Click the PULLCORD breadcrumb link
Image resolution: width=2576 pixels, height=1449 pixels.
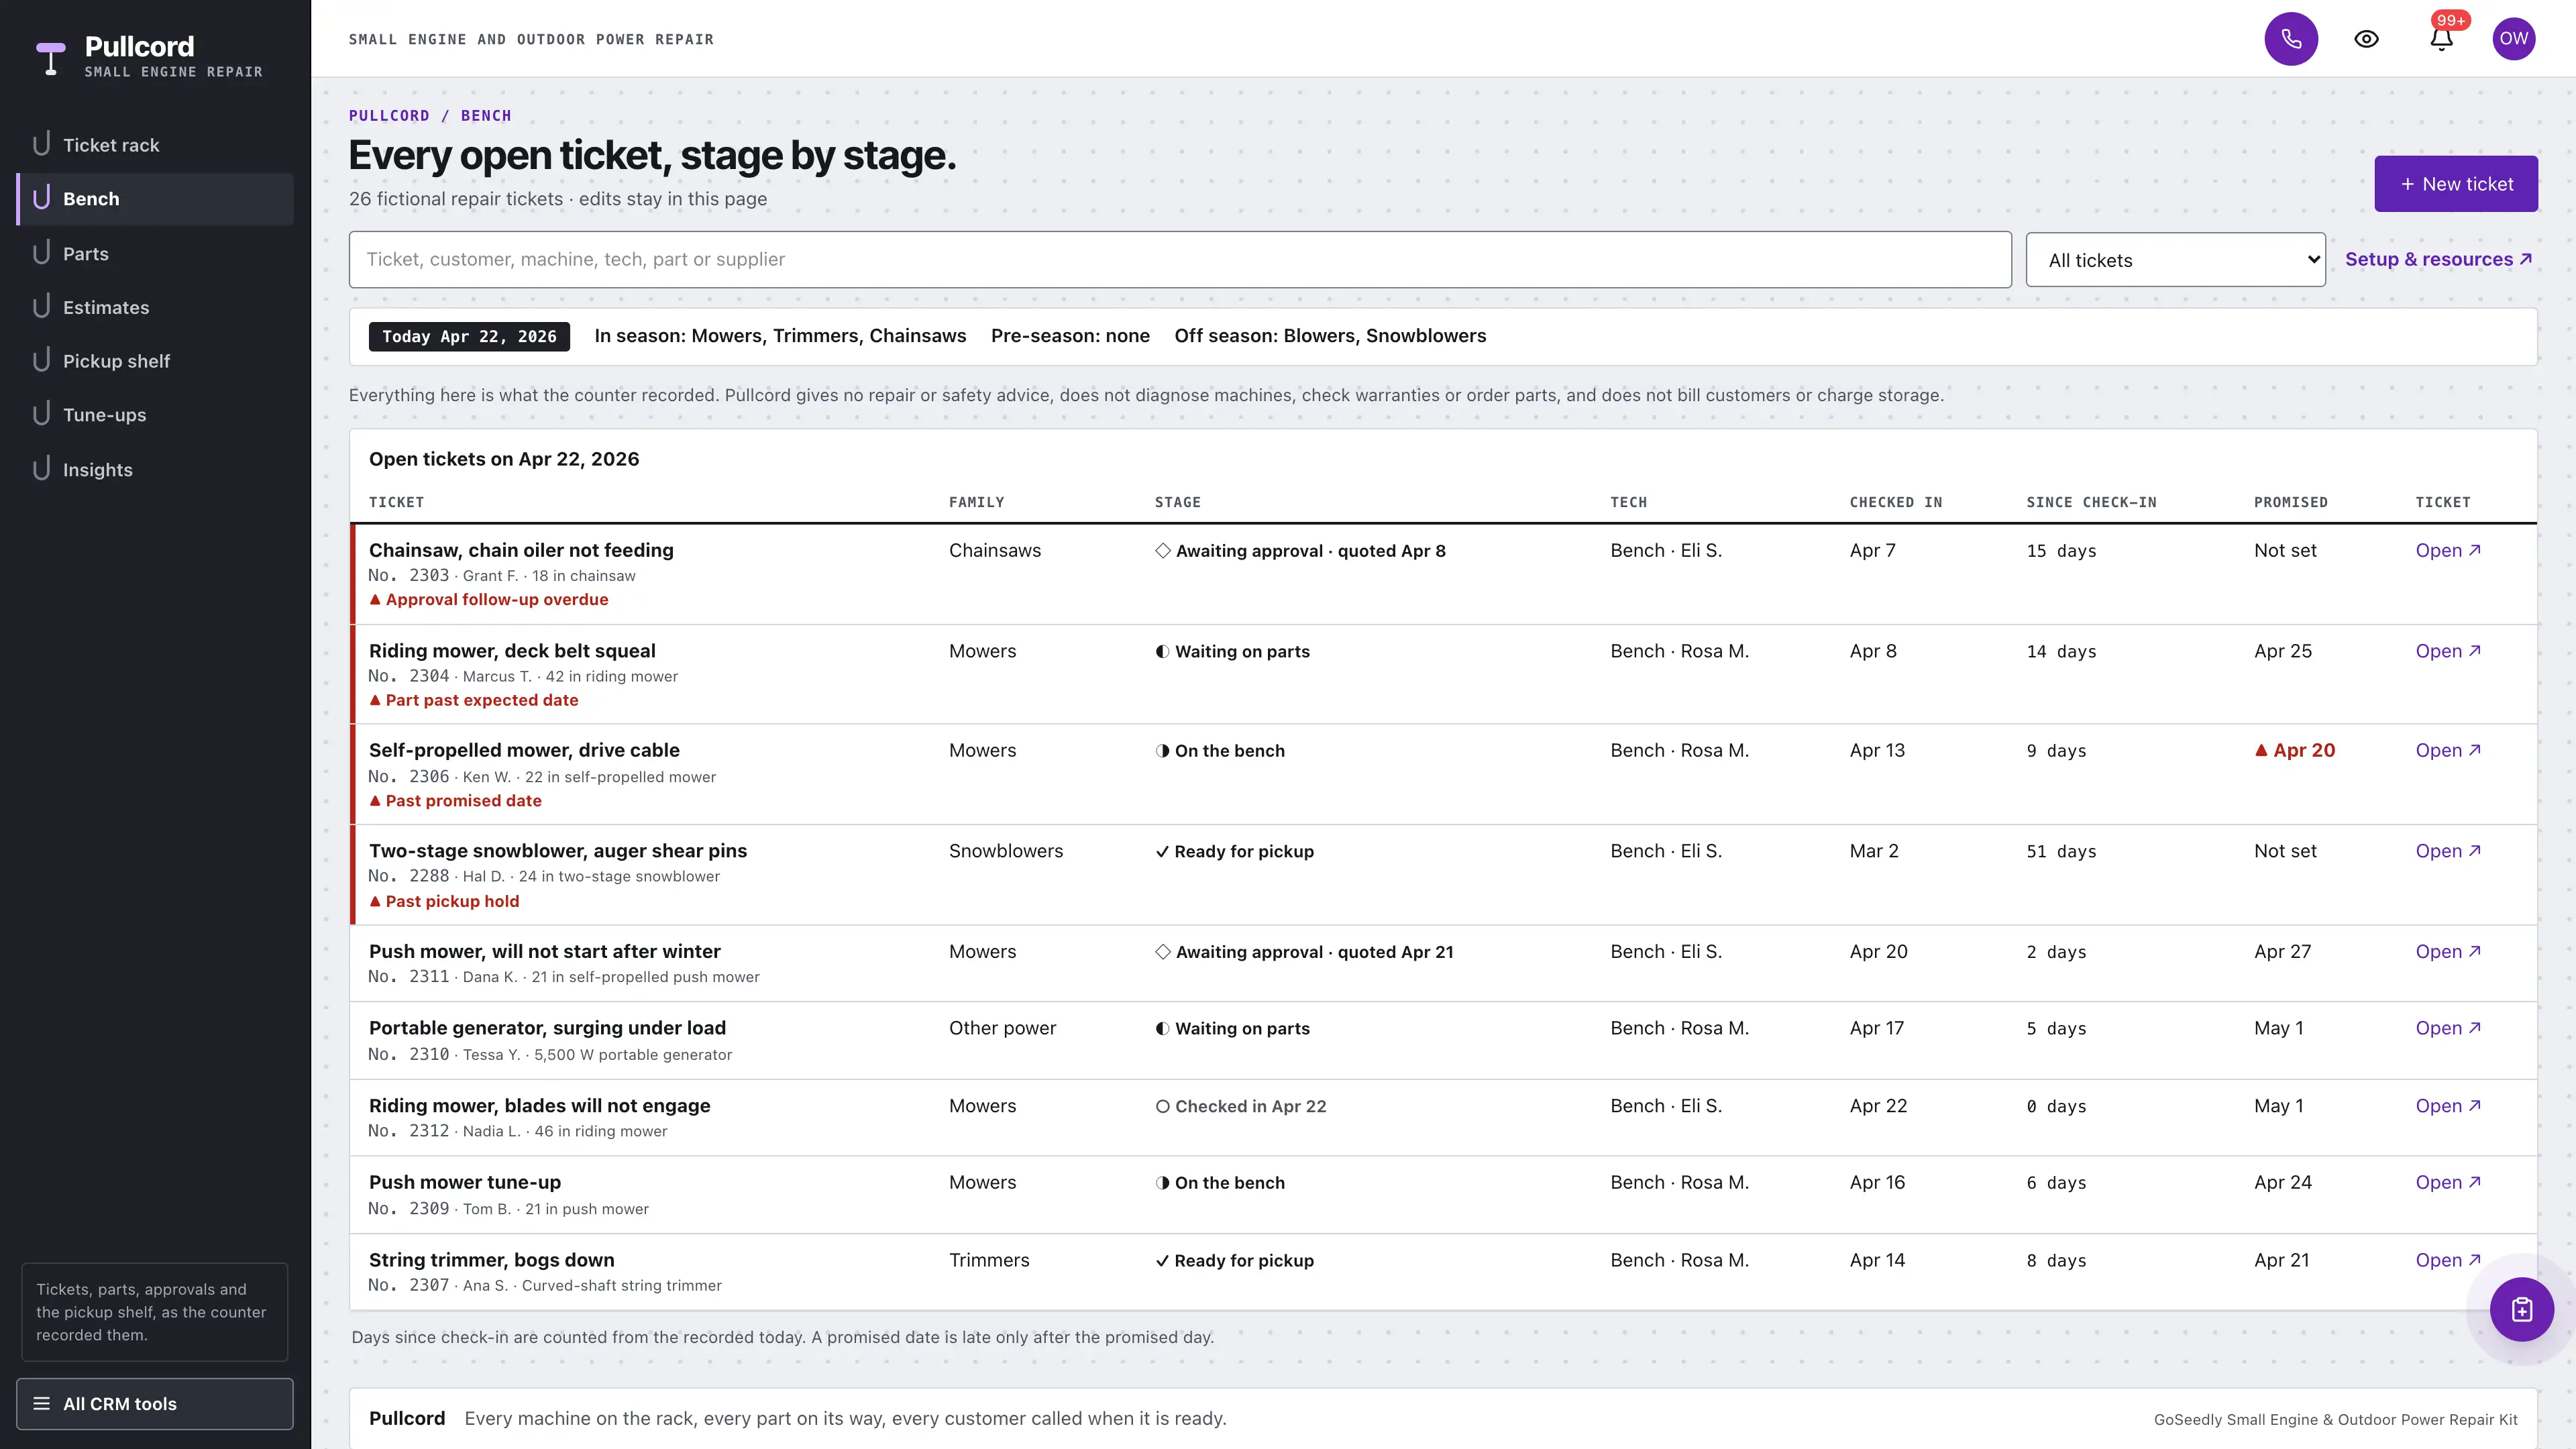click(x=389, y=116)
